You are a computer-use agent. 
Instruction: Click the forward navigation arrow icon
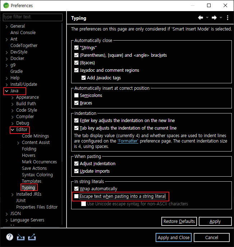coord(214,18)
